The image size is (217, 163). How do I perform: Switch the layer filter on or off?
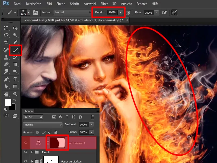tap(92, 117)
